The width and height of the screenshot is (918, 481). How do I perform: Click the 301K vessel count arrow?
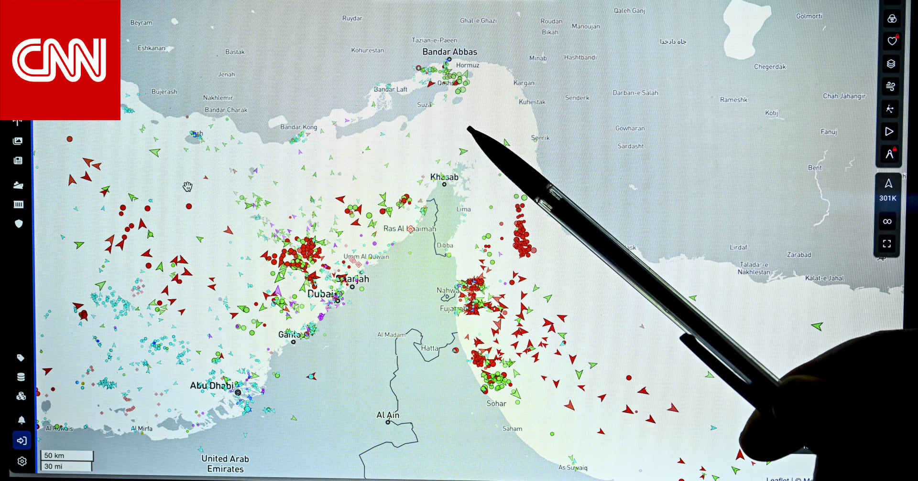point(888,183)
